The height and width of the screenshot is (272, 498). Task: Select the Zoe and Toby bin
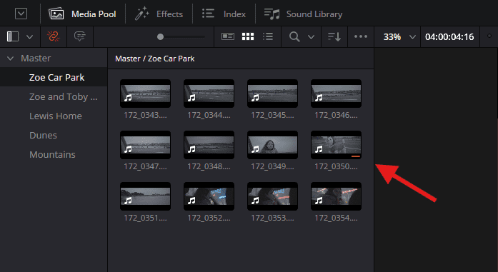click(63, 97)
